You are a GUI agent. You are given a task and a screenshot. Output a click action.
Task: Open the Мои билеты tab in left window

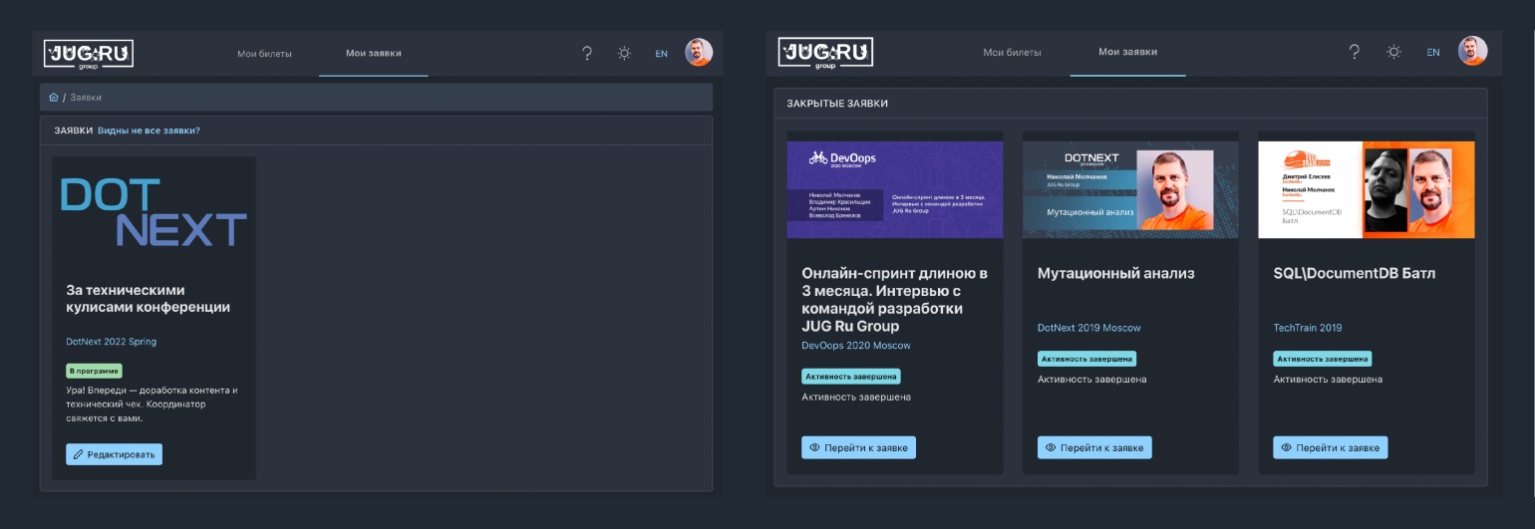(x=264, y=54)
